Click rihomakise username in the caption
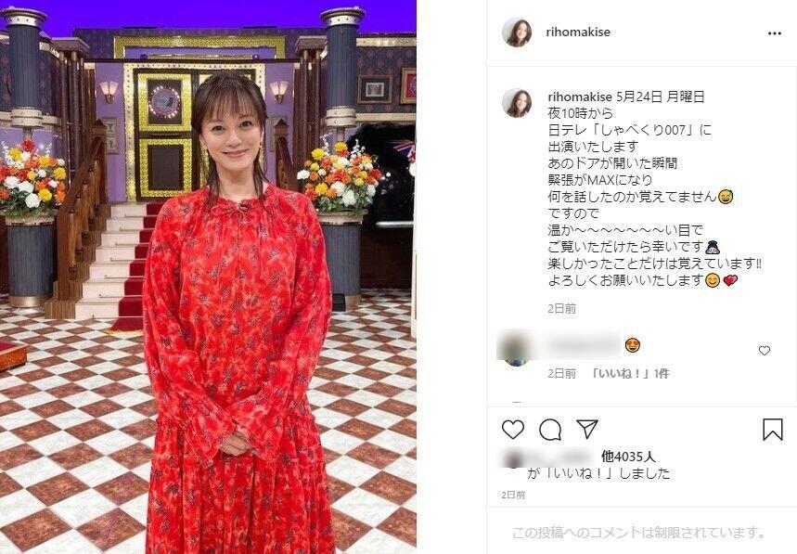This screenshot has height=554, width=797. [580, 97]
